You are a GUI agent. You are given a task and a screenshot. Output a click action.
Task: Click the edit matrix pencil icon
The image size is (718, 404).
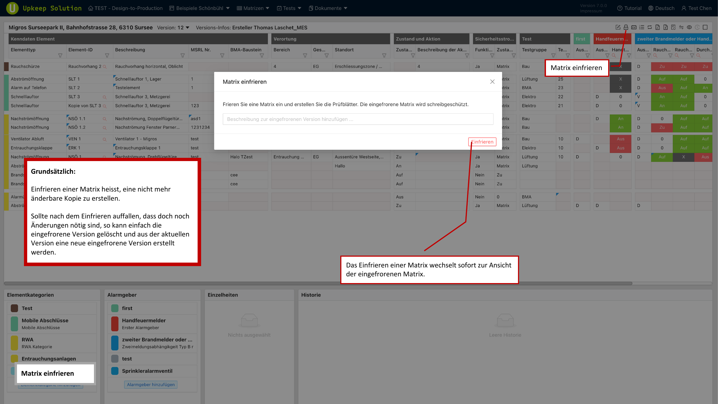[x=618, y=27]
